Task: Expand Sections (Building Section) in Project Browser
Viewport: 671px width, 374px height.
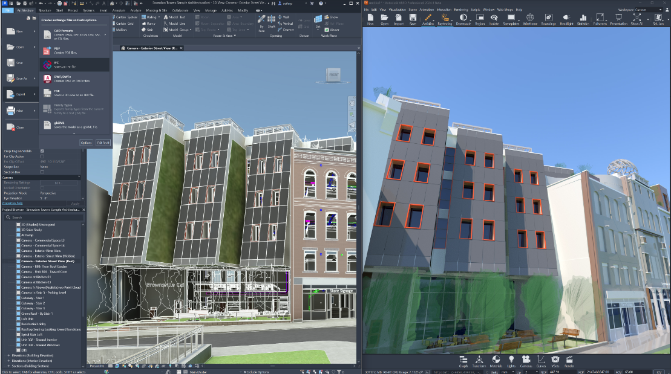Action: [8, 366]
